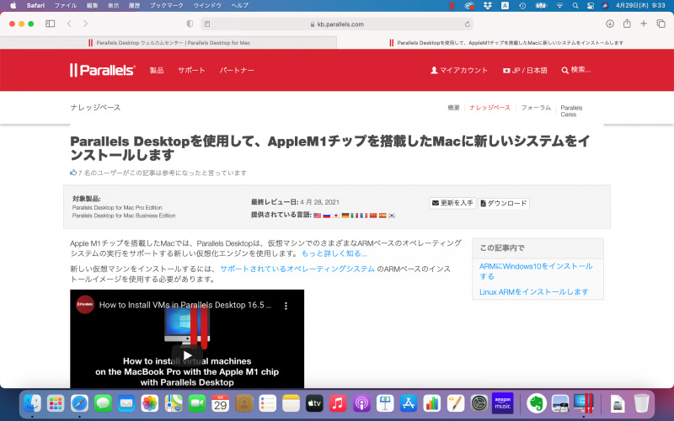
Task: Open the ブックマーク menu
Action: click(167, 6)
